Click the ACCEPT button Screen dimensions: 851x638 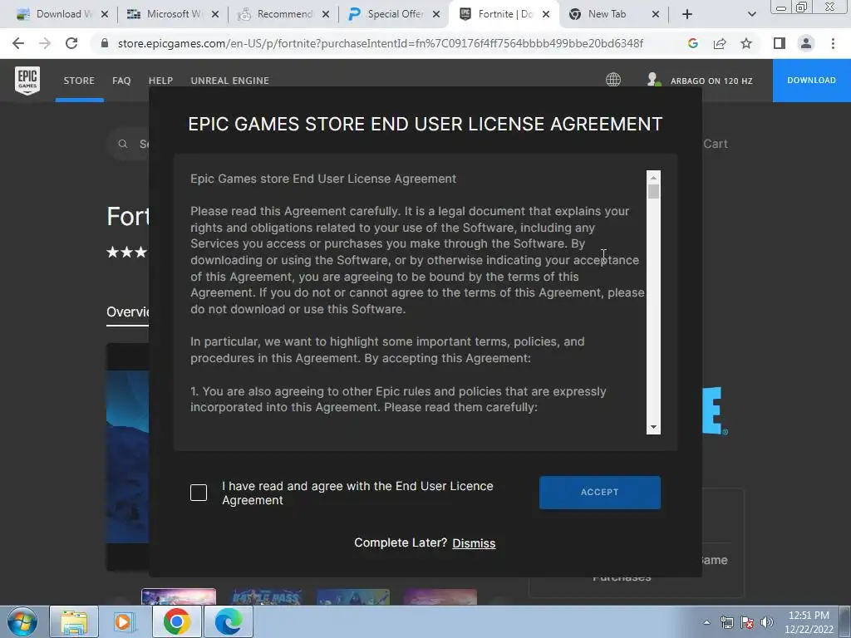point(600,492)
